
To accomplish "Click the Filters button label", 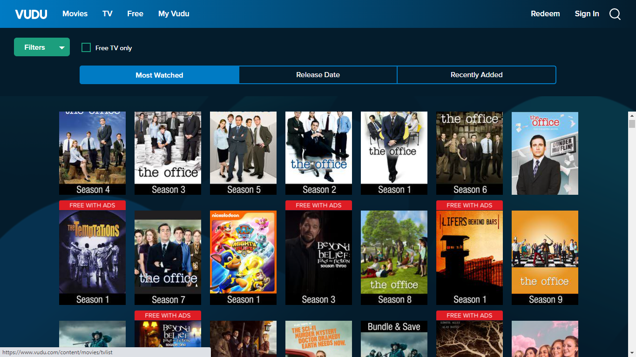I will coord(34,47).
